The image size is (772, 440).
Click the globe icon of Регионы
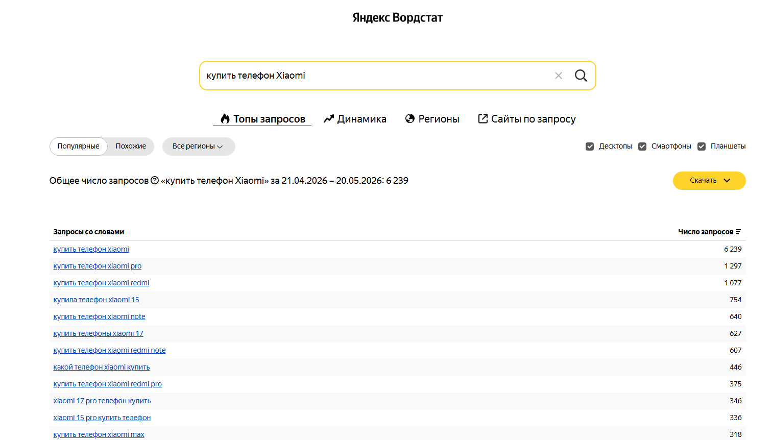tap(410, 118)
